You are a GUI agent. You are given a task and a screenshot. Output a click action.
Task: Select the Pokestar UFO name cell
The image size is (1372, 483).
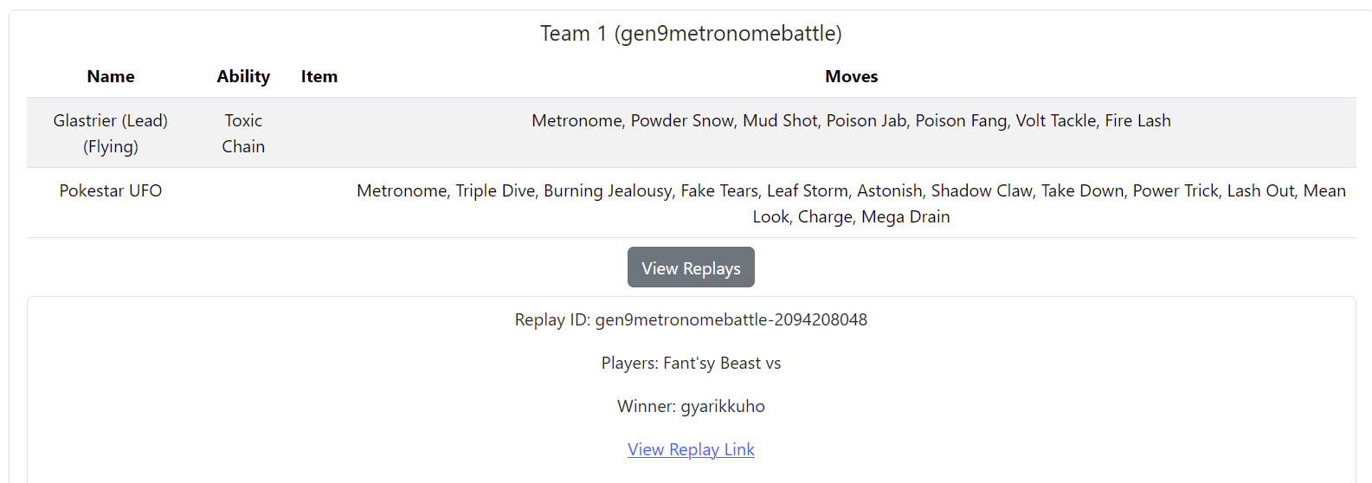[111, 190]
